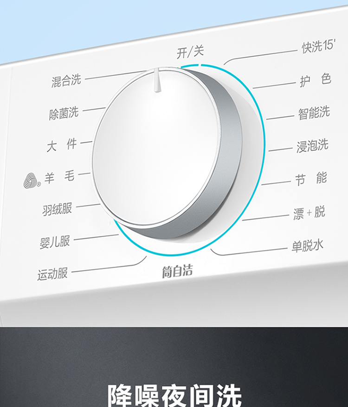The image size is (348, 407).
Task: Select the 漂+脱 rinse and spin option
Action: click(x=309, y=213)
